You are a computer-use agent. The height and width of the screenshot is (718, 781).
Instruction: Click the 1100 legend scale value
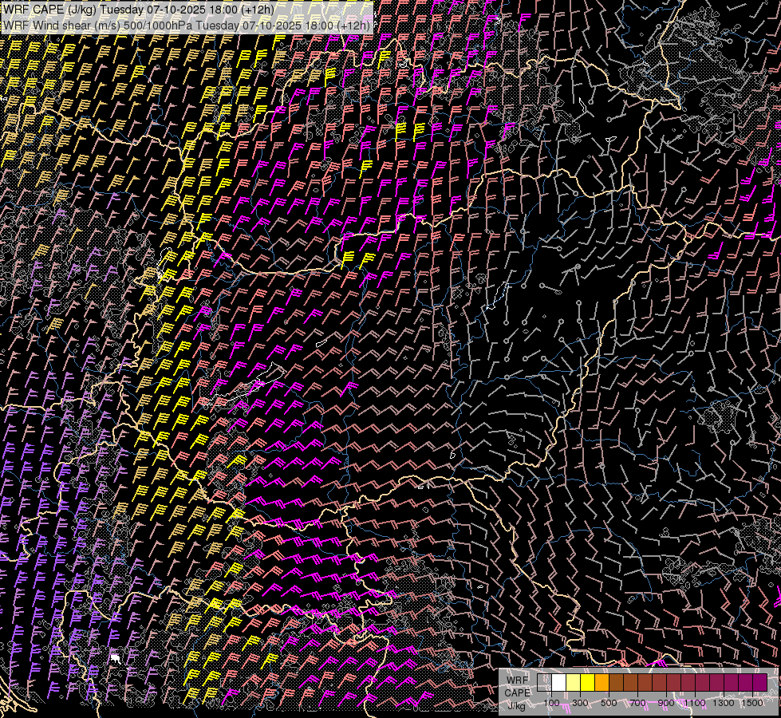pyautogui.click(x=695, y=703)
